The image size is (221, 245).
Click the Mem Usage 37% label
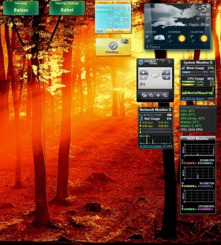(200, 68)
